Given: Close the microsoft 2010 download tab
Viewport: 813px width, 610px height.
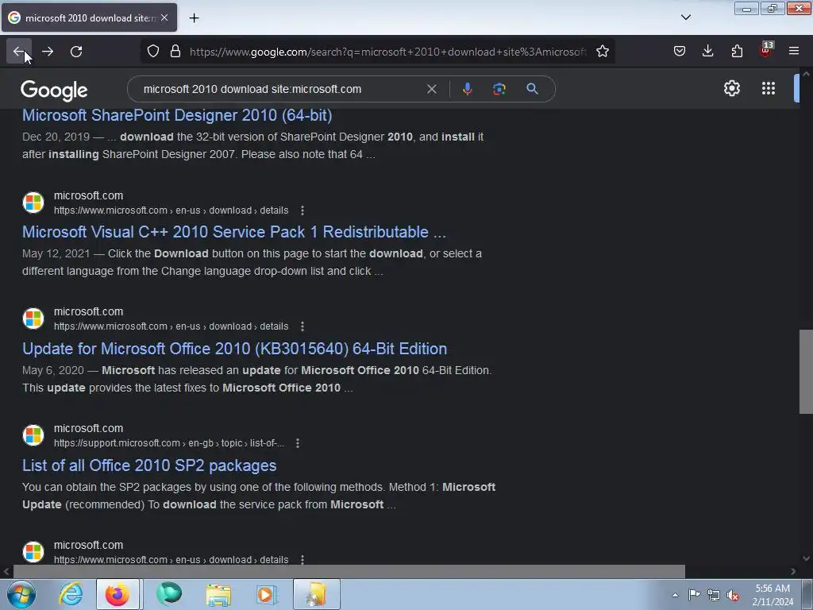Looking at the screenshot, I should [x=164, y=17].
